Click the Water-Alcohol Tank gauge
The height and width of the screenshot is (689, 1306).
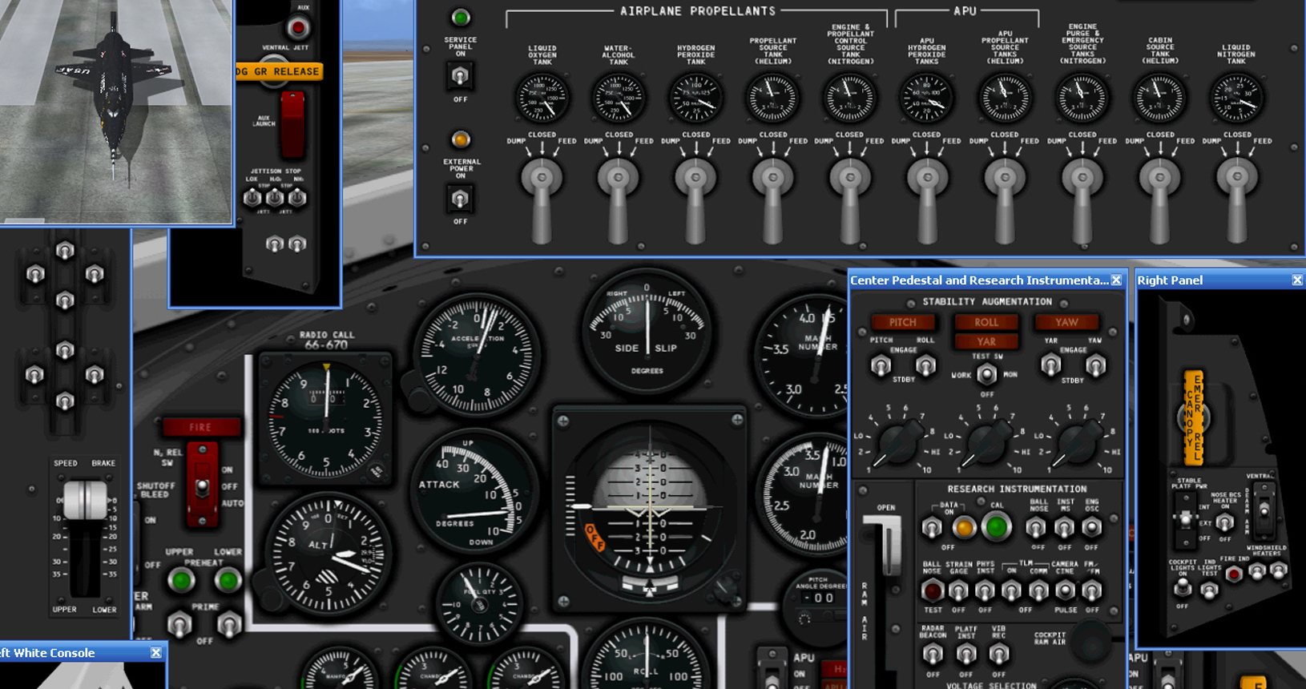pos(619,98)
